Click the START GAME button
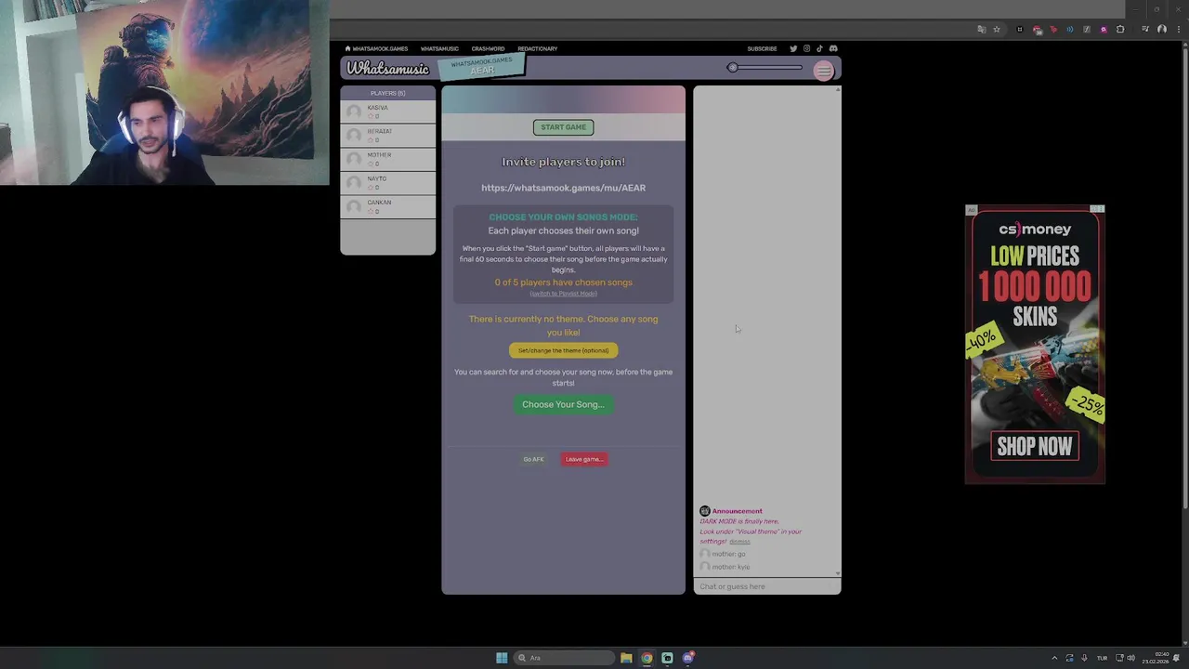Viewport: 1189px width, 669px height. click(564, 127)
